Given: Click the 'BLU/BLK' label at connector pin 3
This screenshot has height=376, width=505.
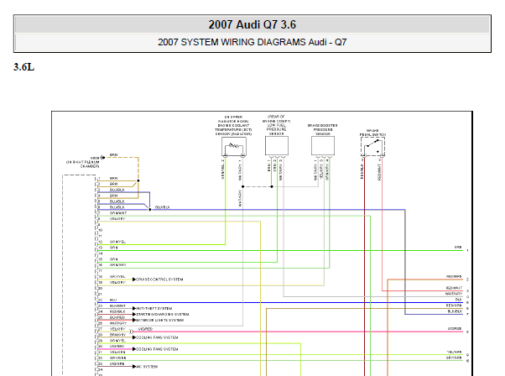Looking at the screenshot, I should coord(117,190).
